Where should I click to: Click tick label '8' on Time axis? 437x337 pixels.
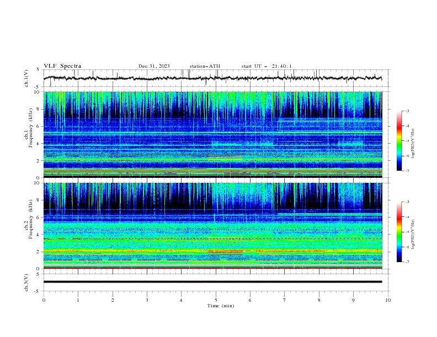tap(319, 300)
